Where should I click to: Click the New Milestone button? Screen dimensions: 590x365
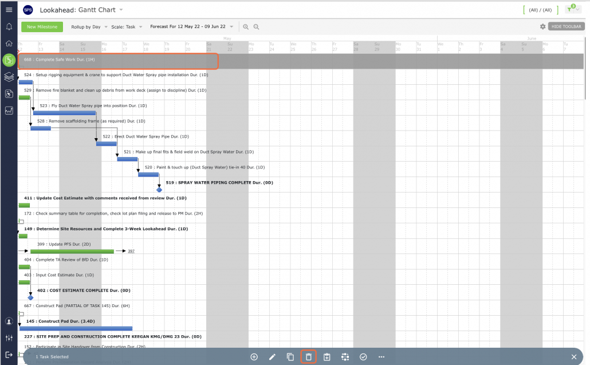[x=42, y=27]
